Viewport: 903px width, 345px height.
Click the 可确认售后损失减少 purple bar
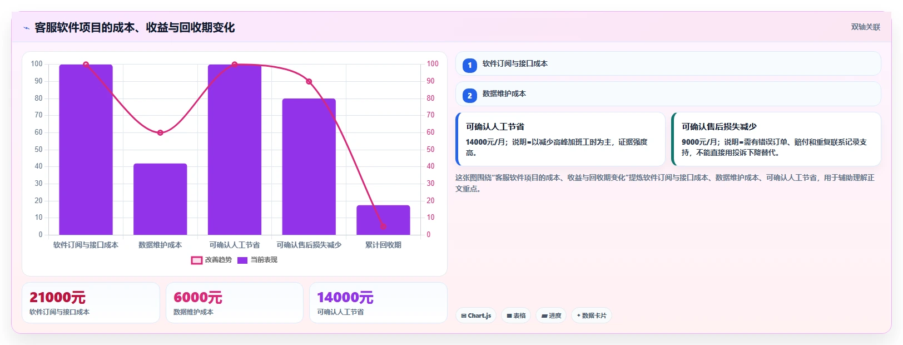coord(309,167)
